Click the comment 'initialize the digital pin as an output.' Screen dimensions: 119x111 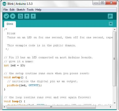click(x=42, y=81)
